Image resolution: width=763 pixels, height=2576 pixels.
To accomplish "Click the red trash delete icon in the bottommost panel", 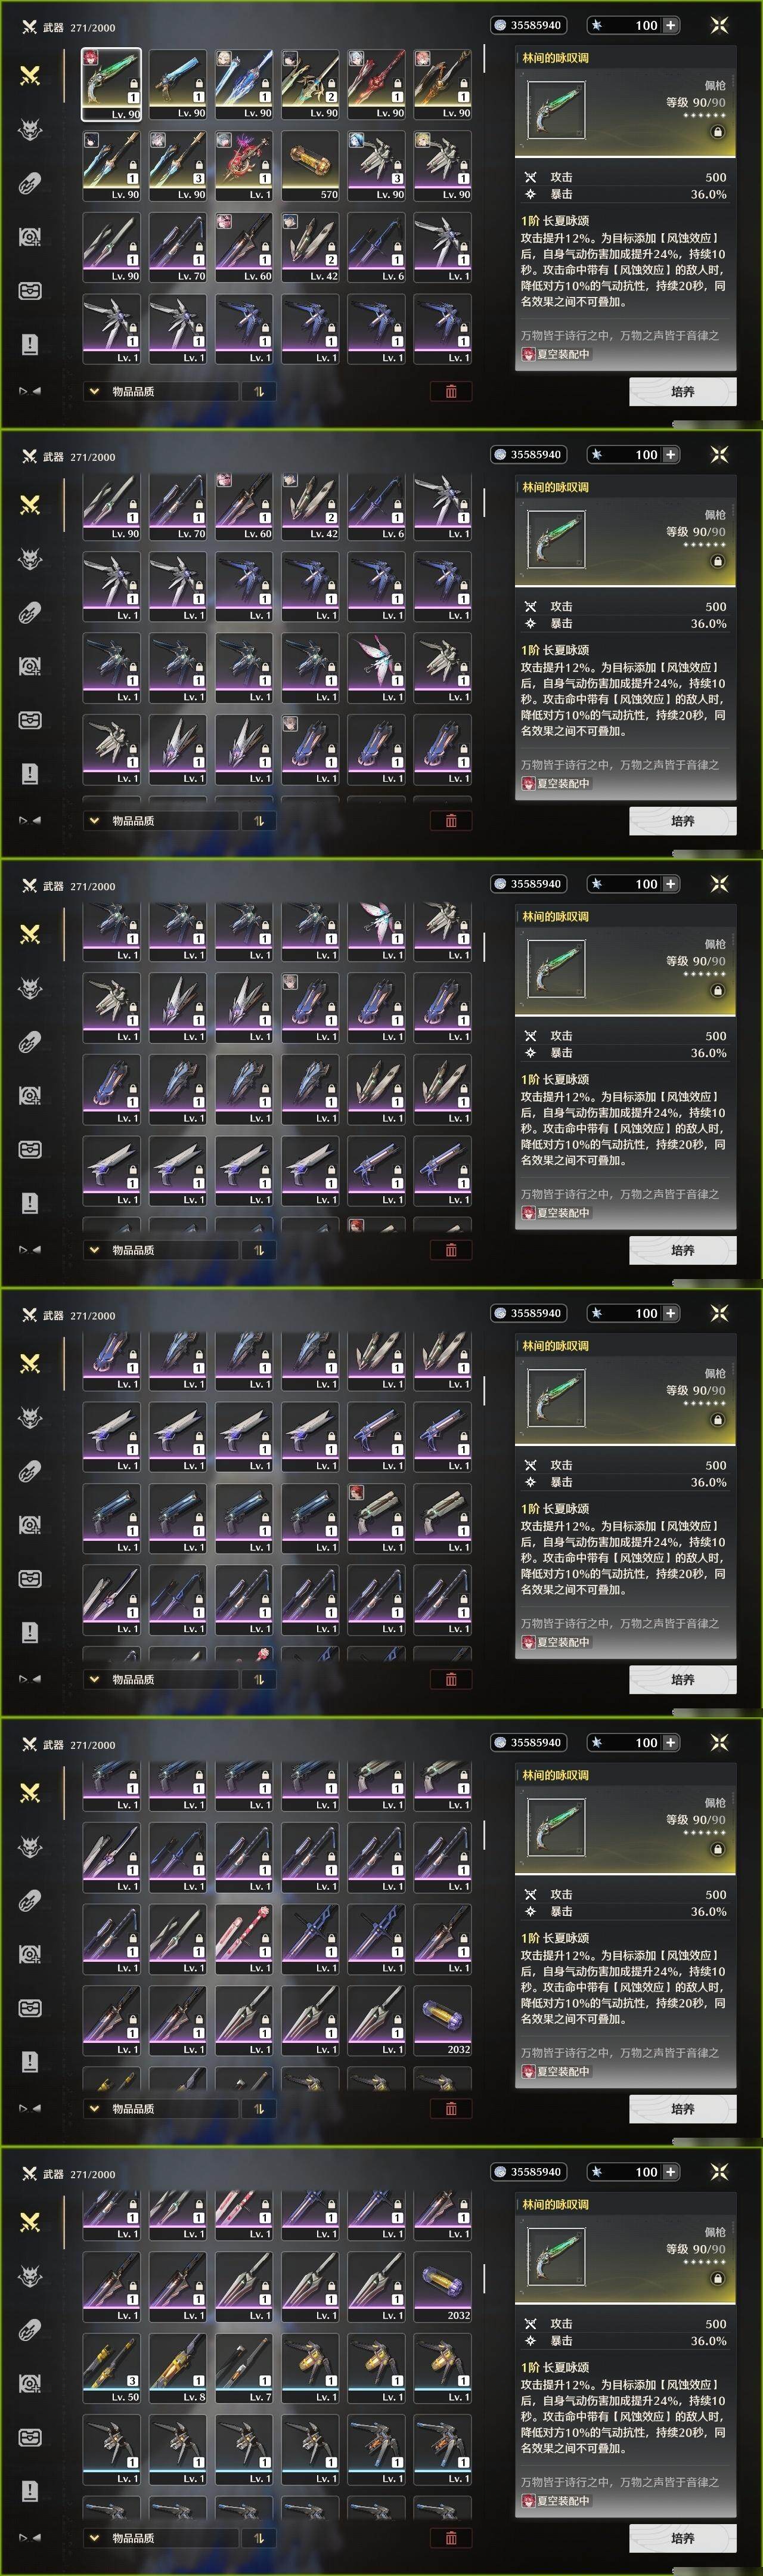I will pos(451,2537).
